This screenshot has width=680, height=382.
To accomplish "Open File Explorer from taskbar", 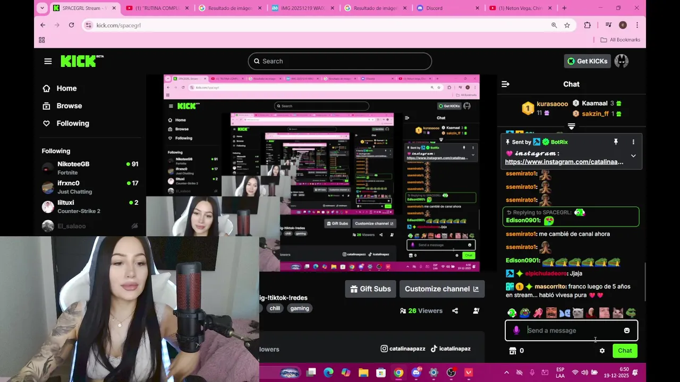I will point(363,372).
